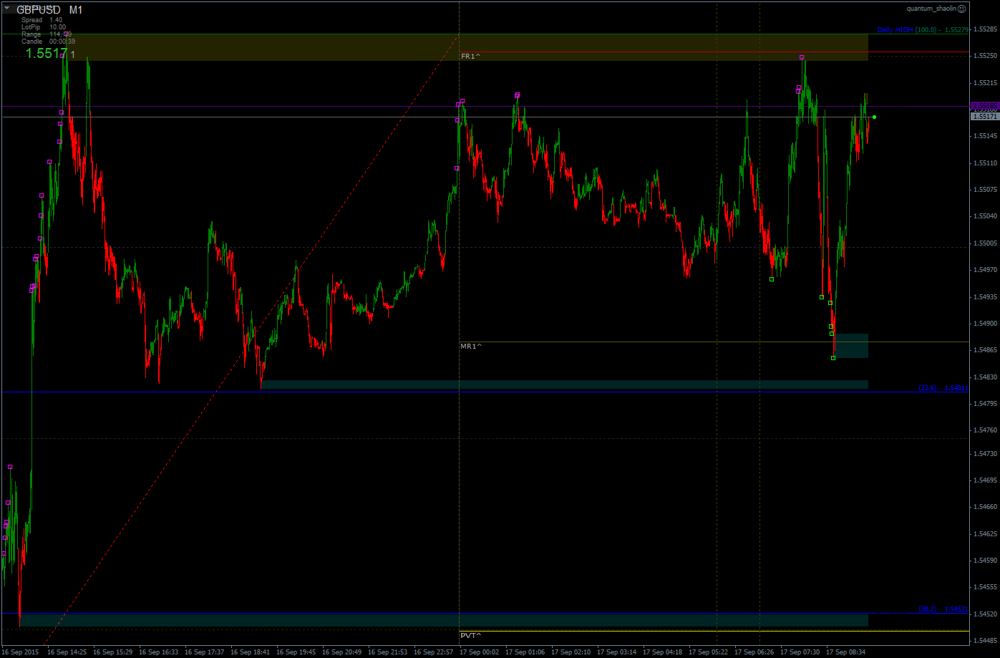The height and width of the screenshot is (658, 1000).
Task: Click the 1.54625 price scale value
Action: 986,534
